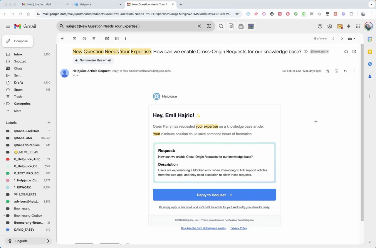Expand Boomerang-Outbox label tree
376x248 pixels.
point(4,215)
